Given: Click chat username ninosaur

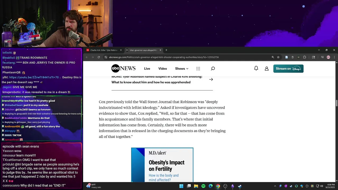Looking at the screenshot, I should [9, 155].
